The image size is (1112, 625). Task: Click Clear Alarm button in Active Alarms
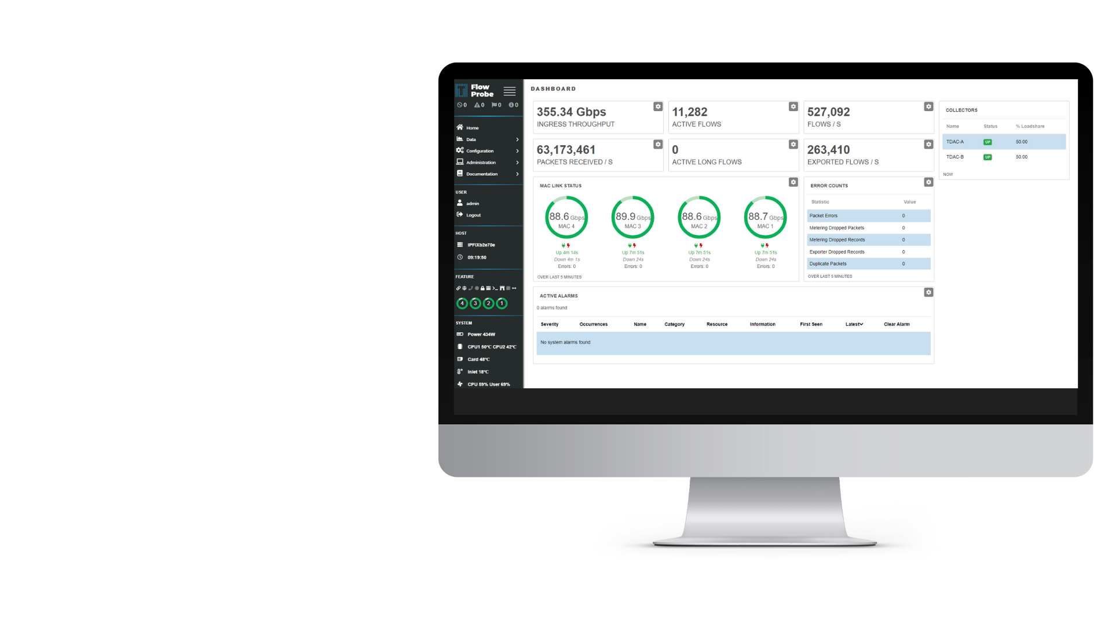pyautogui.click(x=897, y=323)
